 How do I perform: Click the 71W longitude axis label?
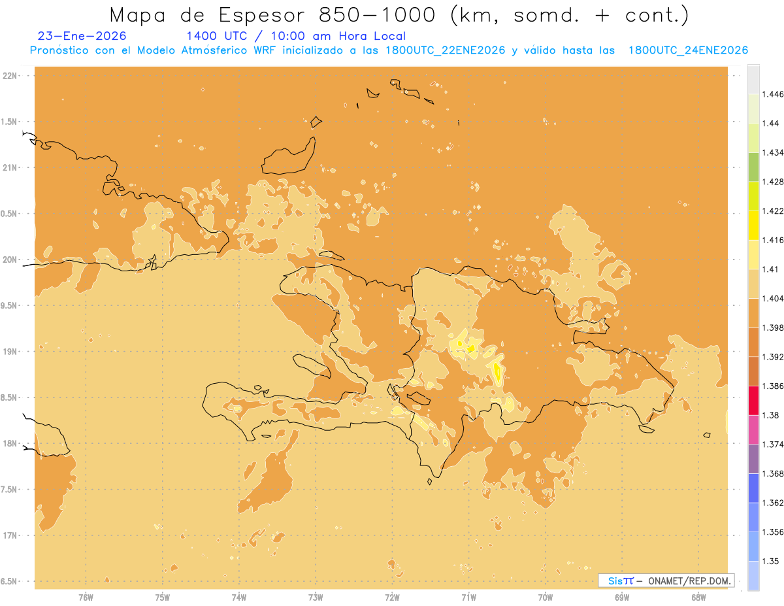tap(468, 598)
